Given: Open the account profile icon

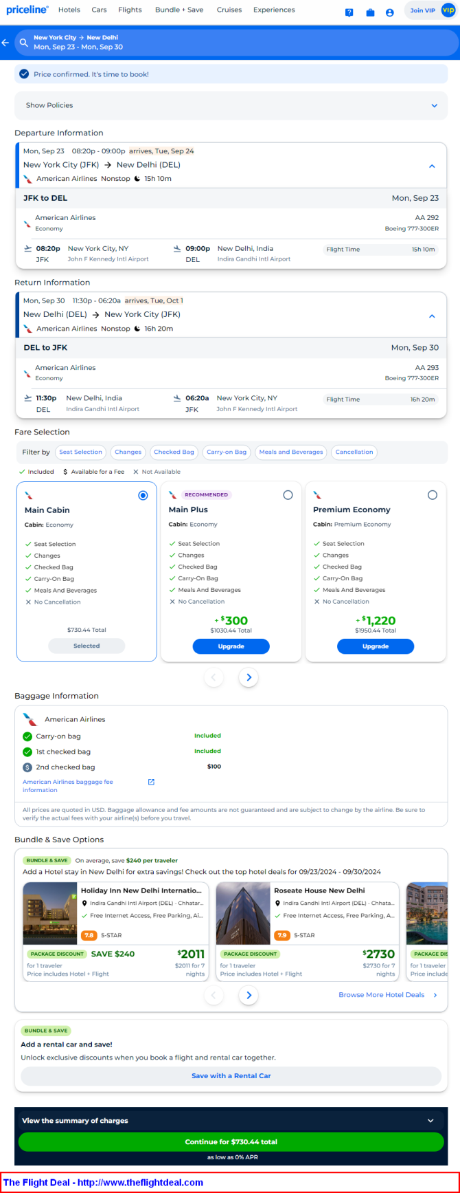Looking at the screenshot, I should tap(389, 12).
